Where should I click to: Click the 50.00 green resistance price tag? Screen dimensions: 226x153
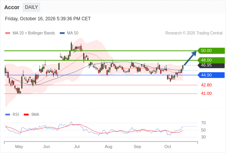[211, 50]
